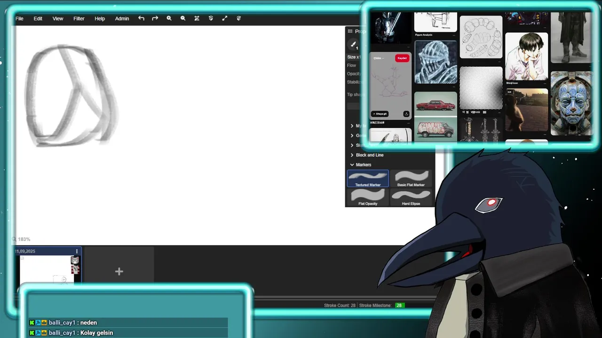
Task: Click the fullscreen expand arrows icon
Action: pyautogui.click(x=224, y=18)
